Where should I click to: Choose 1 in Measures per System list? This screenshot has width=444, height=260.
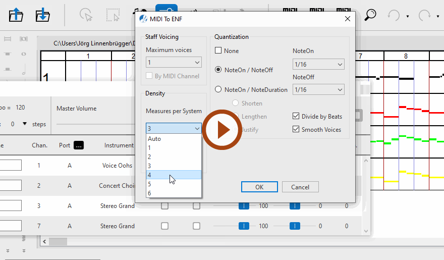click(x=174, y=148)
